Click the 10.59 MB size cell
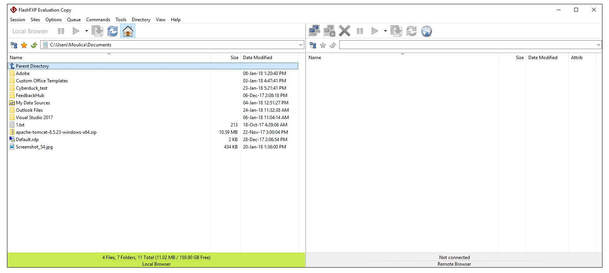The image size is (609, 273). pyautogui.click(x=228, y=132)
